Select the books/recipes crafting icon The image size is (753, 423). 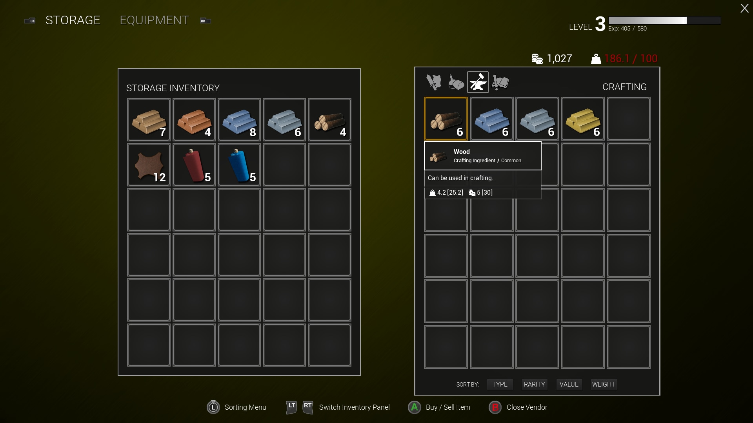pos(500,81)
